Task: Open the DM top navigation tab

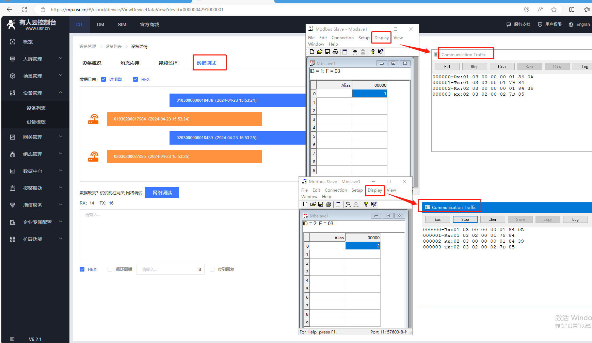Action: pyautogui.click(x=100, y=24)
